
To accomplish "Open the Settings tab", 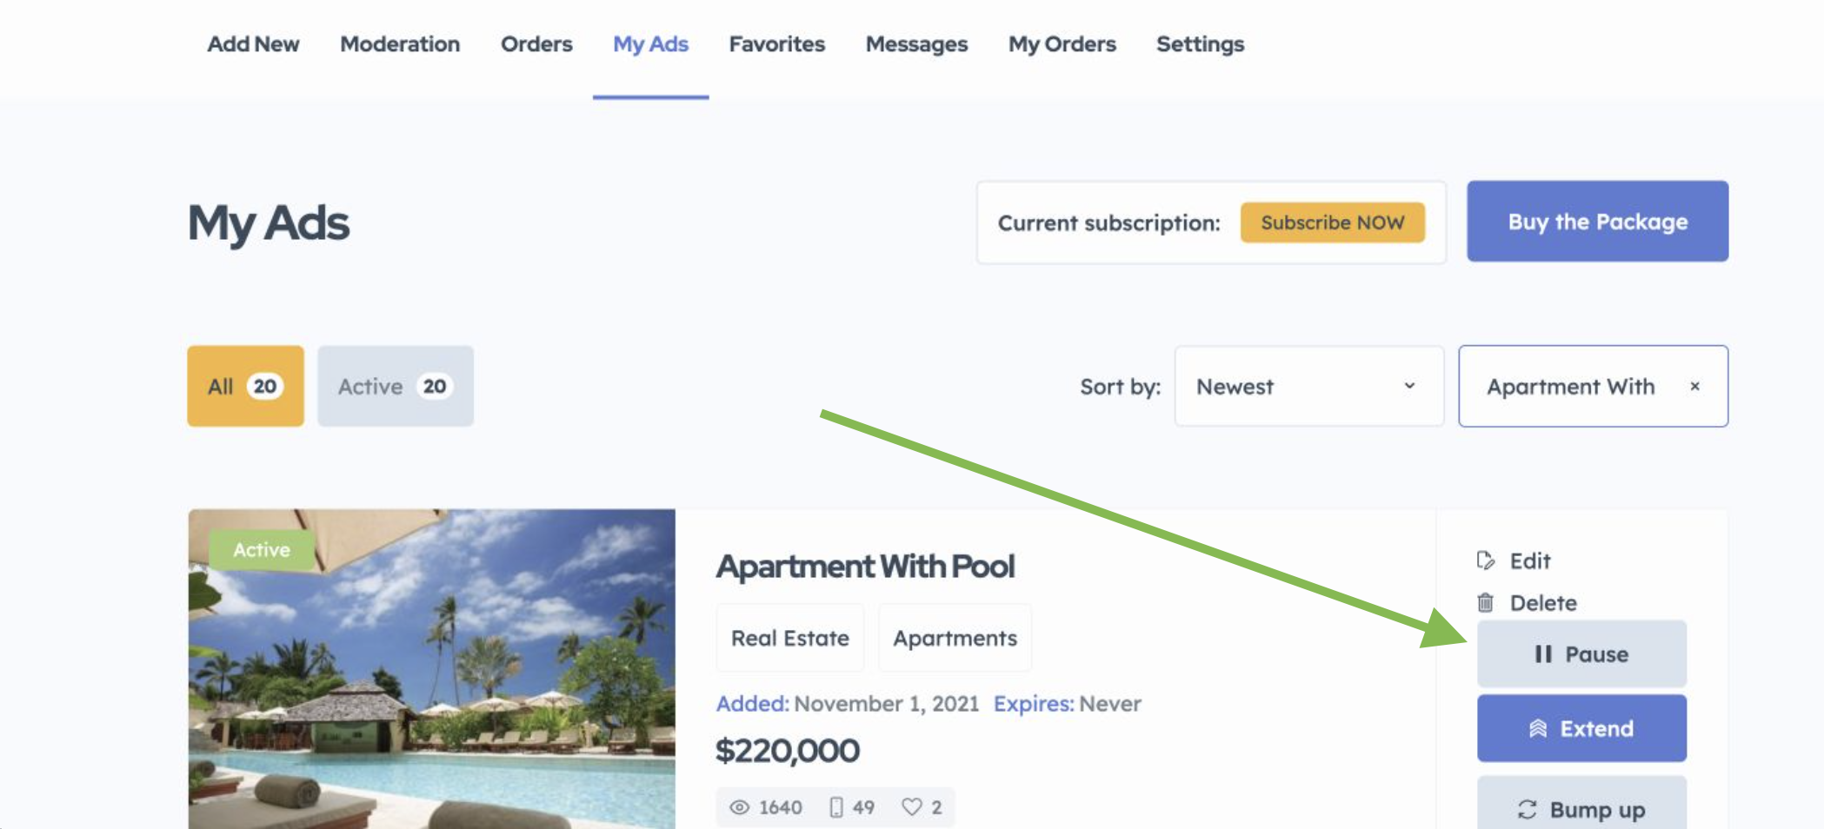I will click(1200, 44).
